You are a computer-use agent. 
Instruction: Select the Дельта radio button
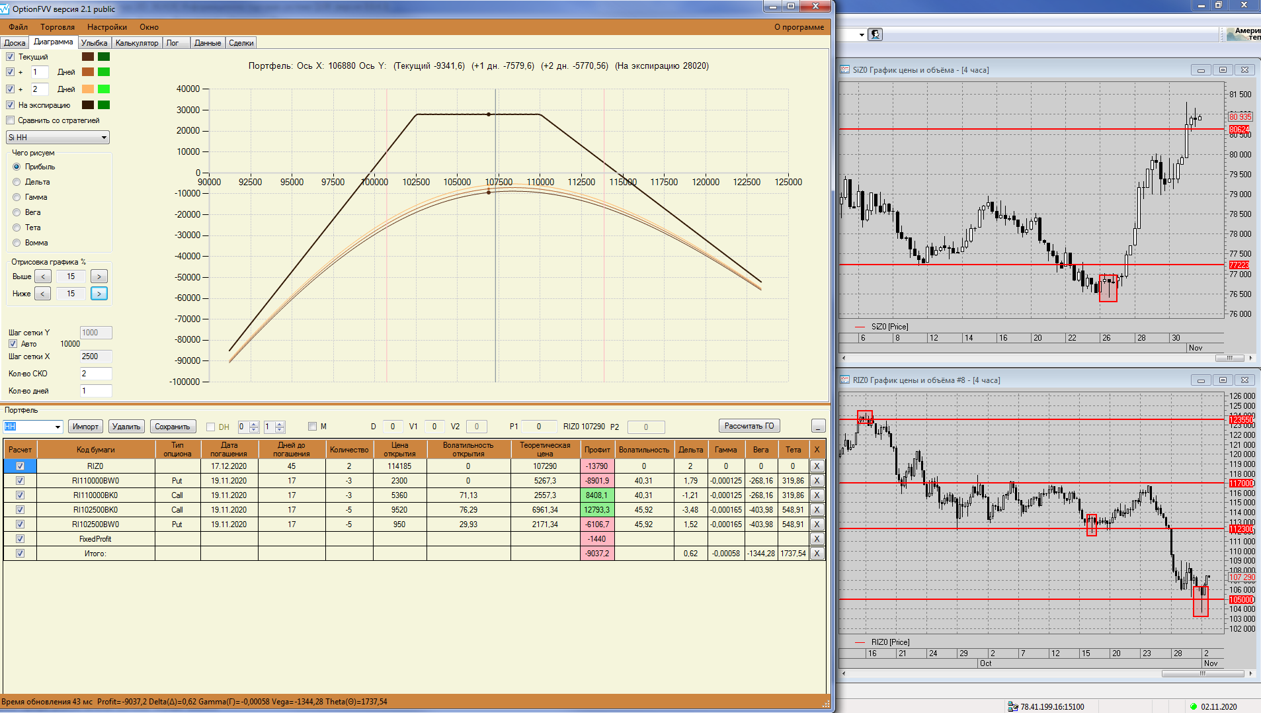tap(17, 182)
